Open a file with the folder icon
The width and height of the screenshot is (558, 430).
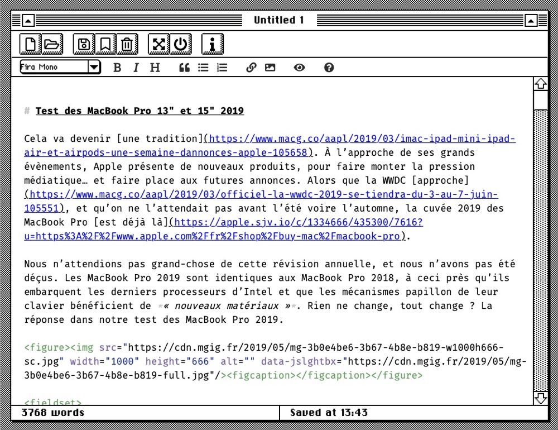(52, 44)
